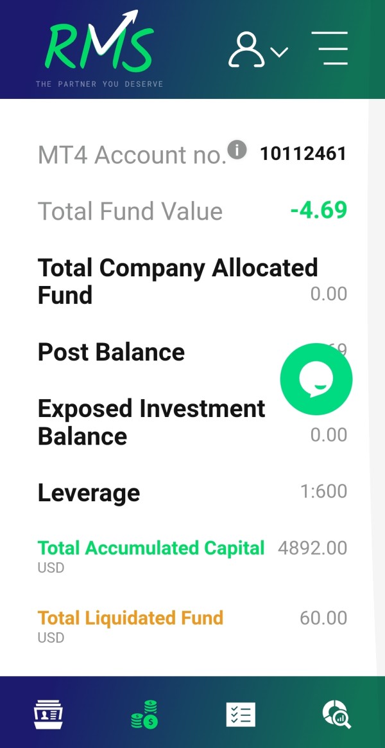Click the Leverage value 1:600
The width and height of the screenshot is (385, 748).
click(x=323, y=492)
